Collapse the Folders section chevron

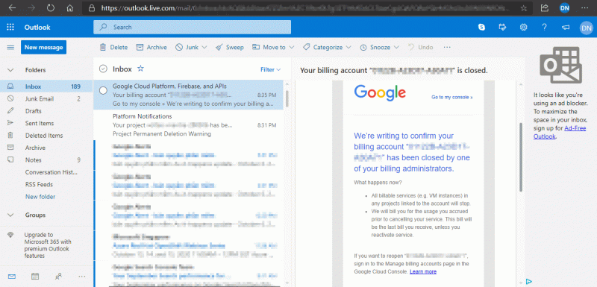[10, 70]
